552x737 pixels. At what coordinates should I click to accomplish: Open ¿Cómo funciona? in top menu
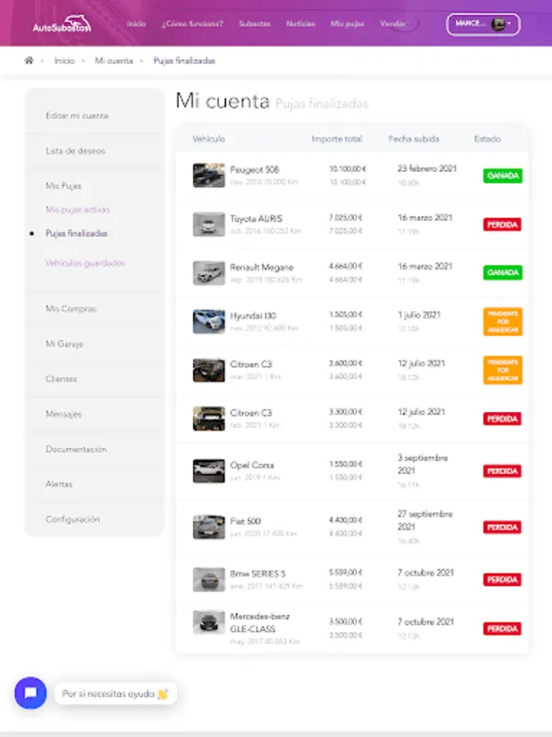[192, 24]
